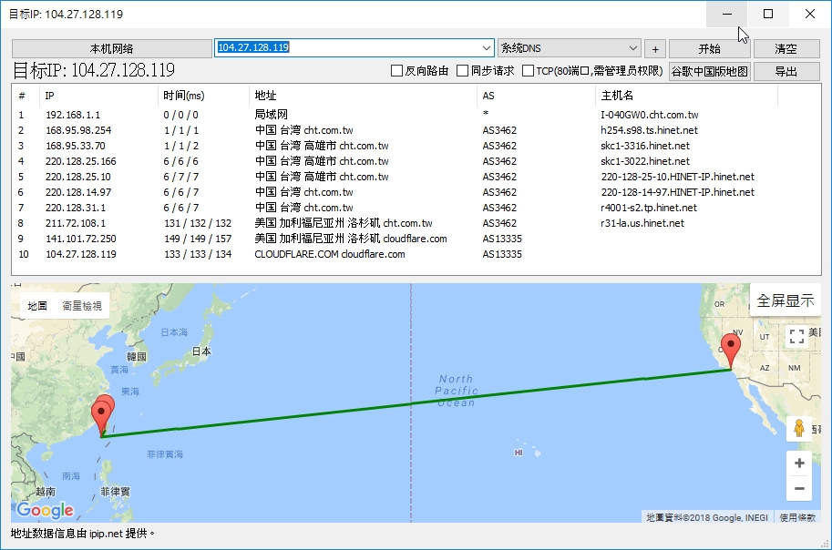This screenshot has width=832, height=550.
Task: Sort by the 时间(ms) column header
Action: [x=203, y=96]
